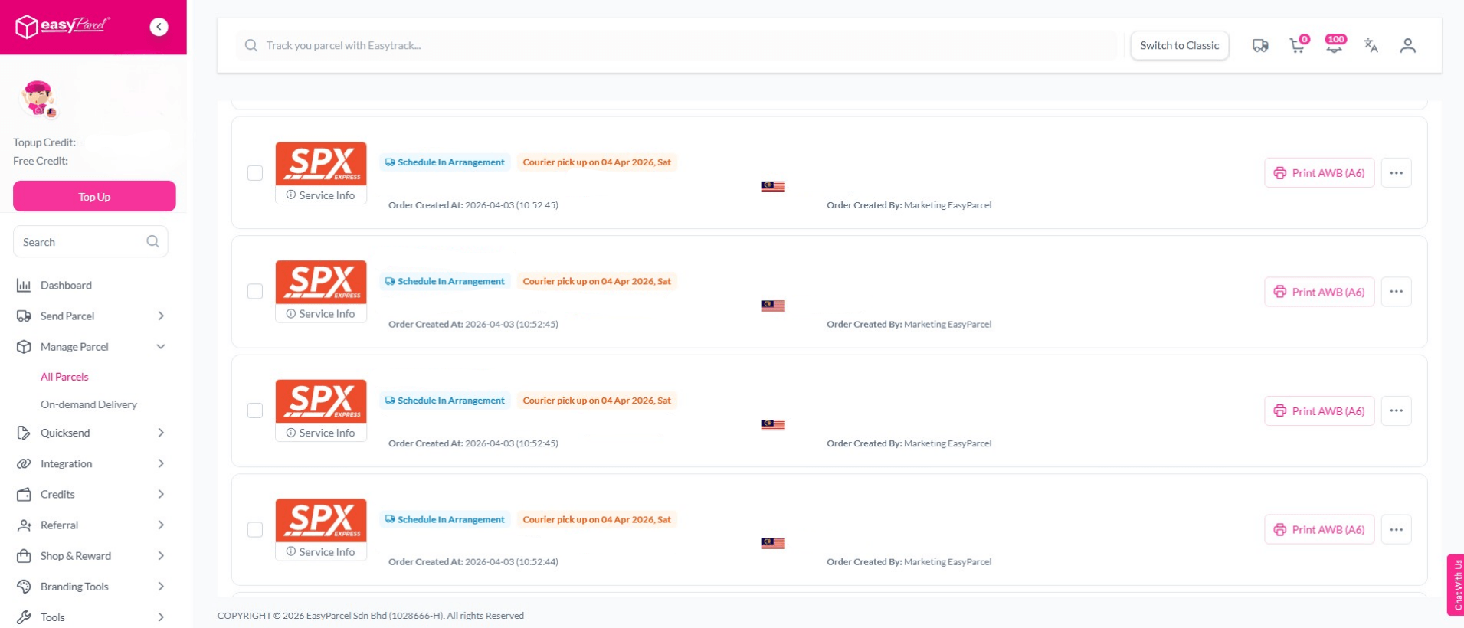This screenshot has height=628, width=1464.
Task: Open On-demand Delivery in sidebar
Action: point(89,404)
